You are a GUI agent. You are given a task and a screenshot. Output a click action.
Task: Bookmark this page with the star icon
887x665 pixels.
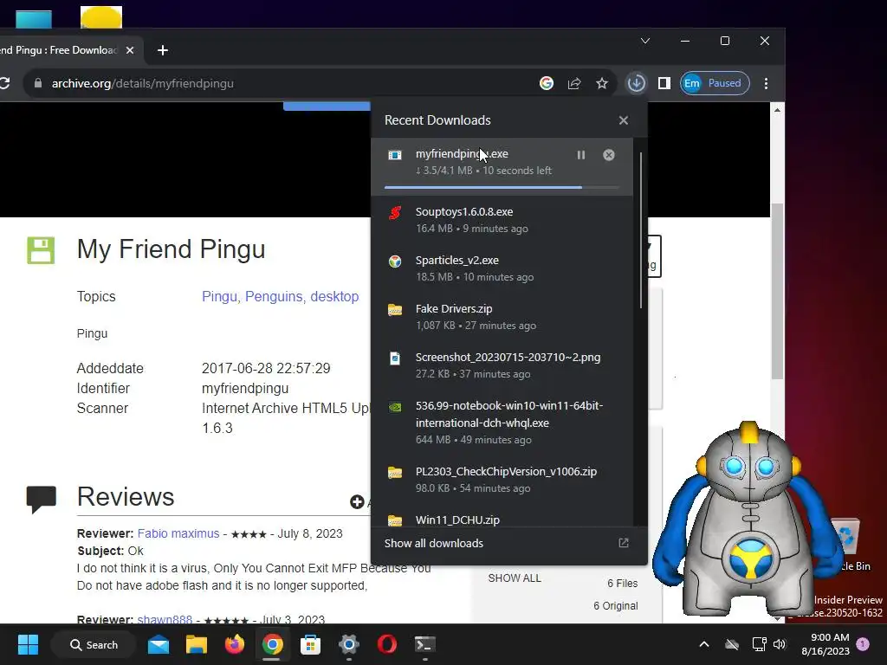pyautogui.click(x=602, y=84)
